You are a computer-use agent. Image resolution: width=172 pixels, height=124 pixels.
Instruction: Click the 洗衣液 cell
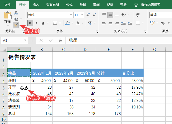(x=19, y=94)
